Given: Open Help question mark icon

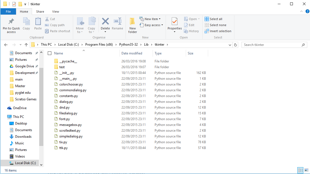Looking at the screenshot, I should coord(308,12).
